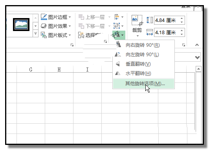This screenshot has height=150, width=209.
Task: Click the Crop (裁剪) picture icon
Action: click(137, 20)
